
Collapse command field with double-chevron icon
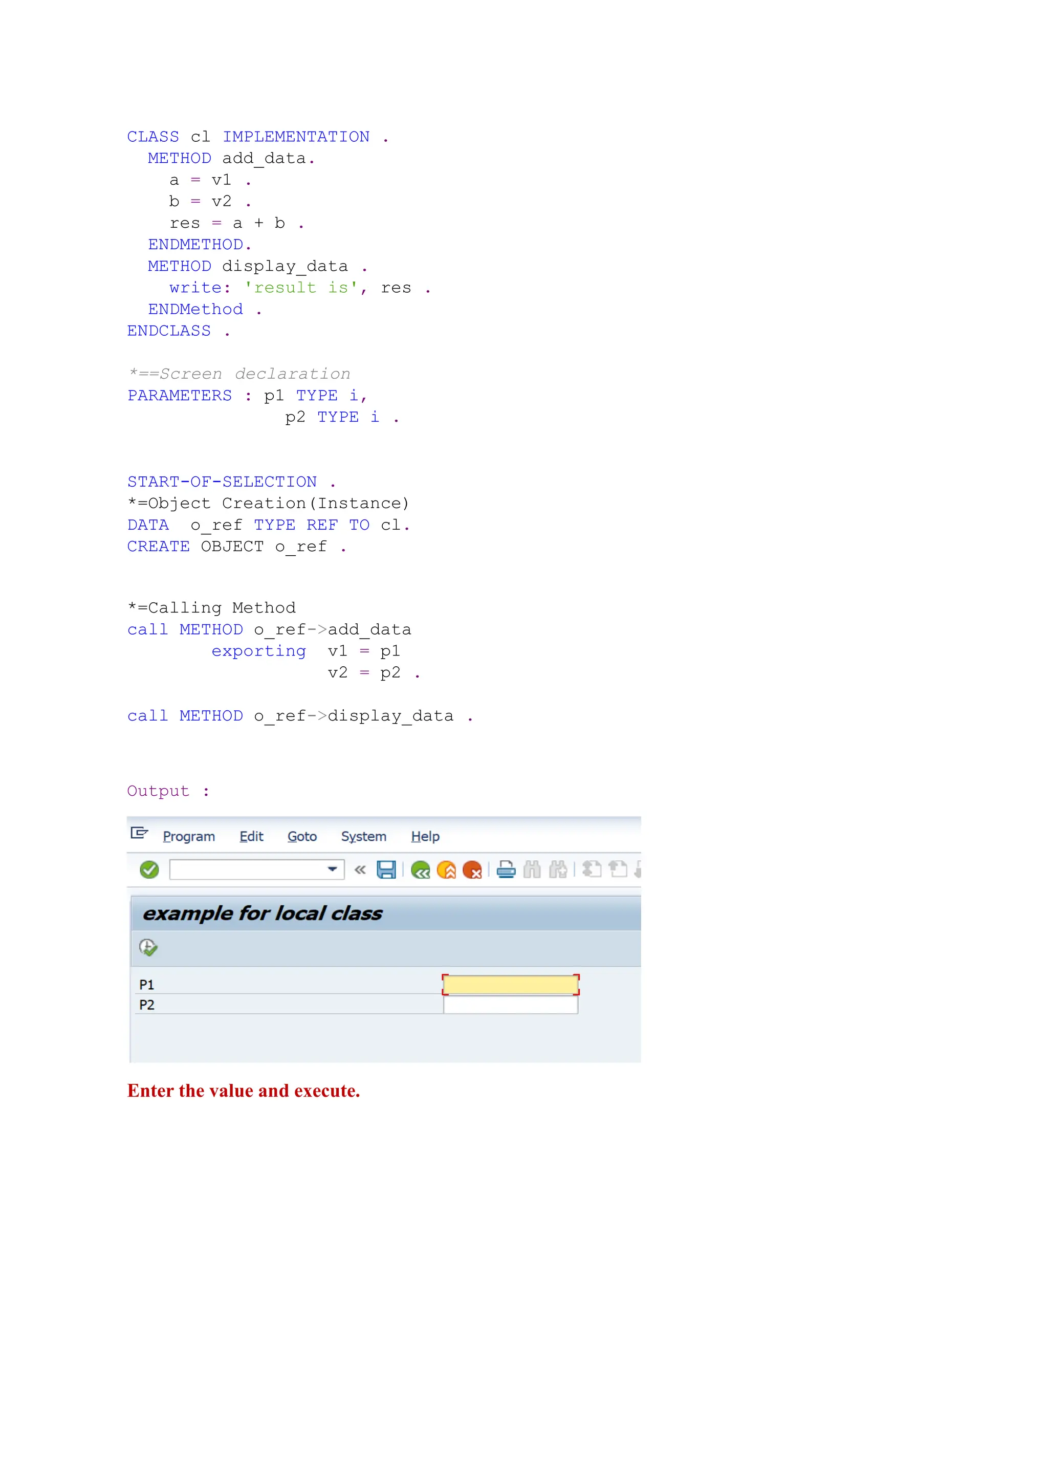[360, 870]
